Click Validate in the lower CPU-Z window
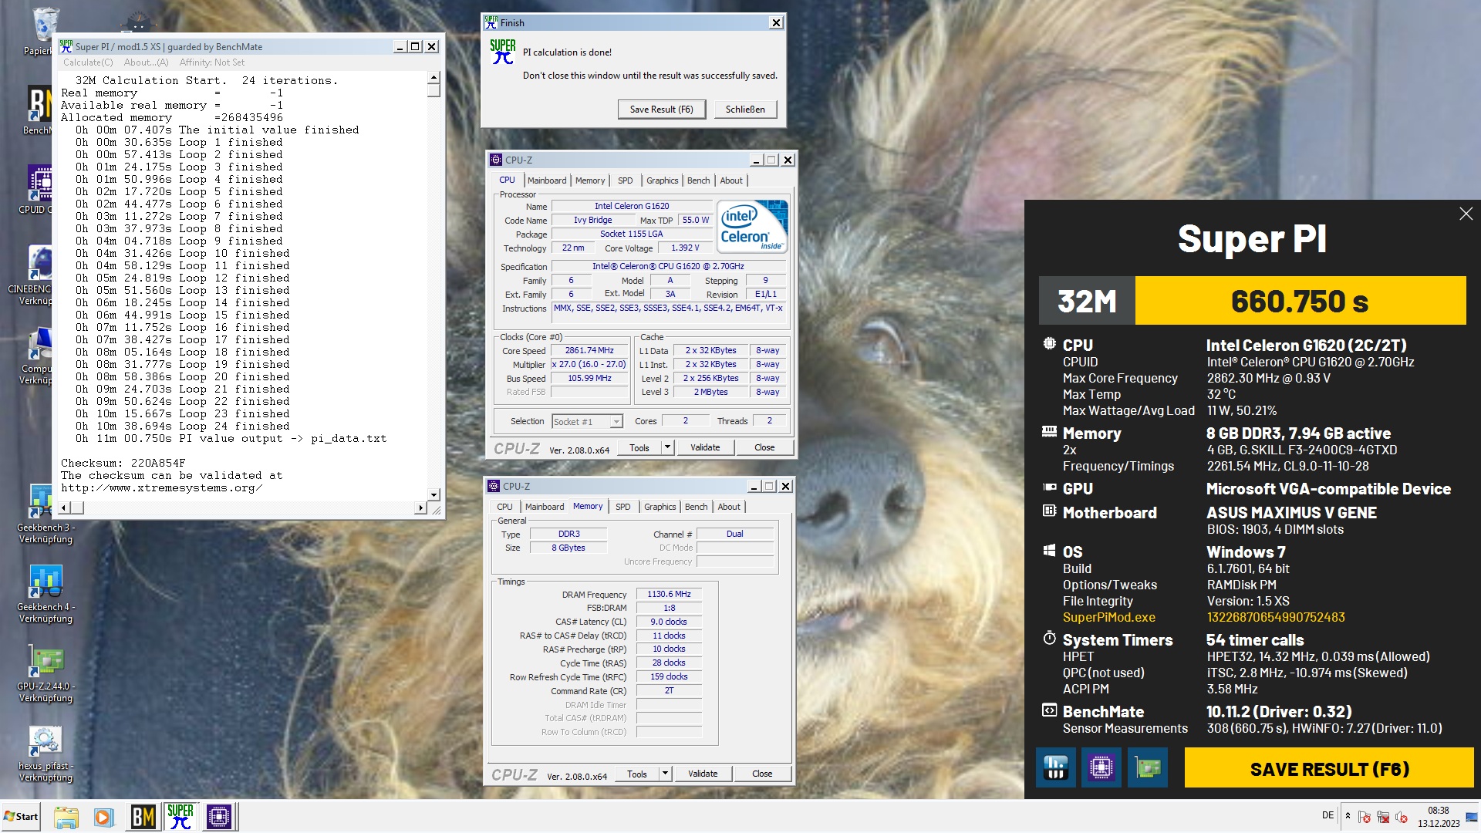Screen dimensions: 1481x833 [702, 774]
